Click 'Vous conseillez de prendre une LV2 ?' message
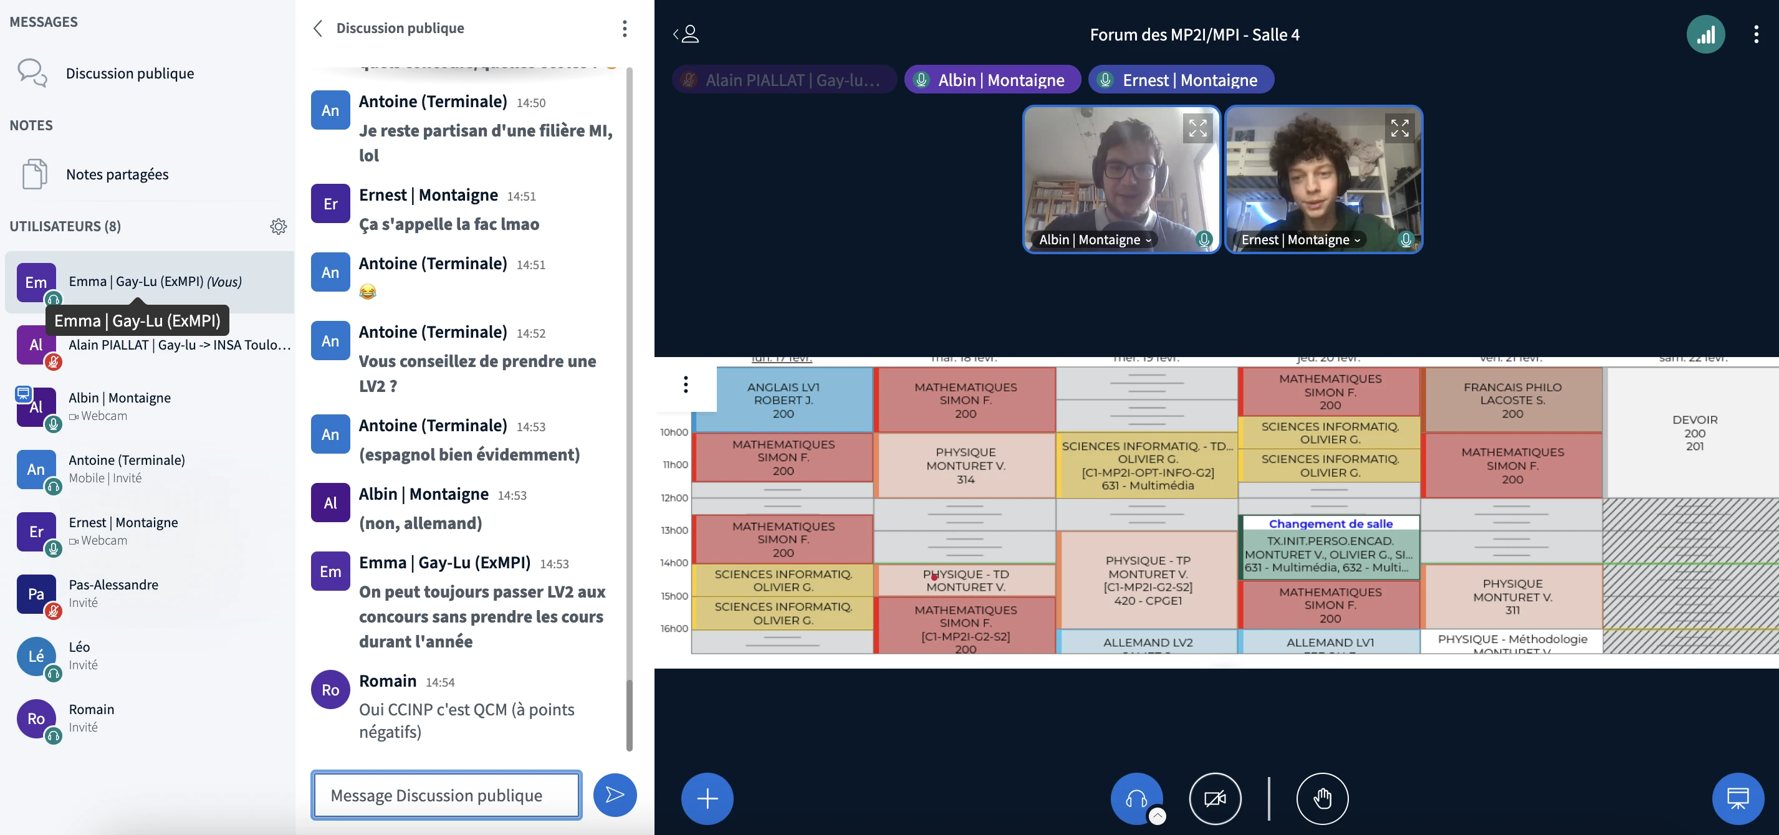 click(x=477, y=374)
